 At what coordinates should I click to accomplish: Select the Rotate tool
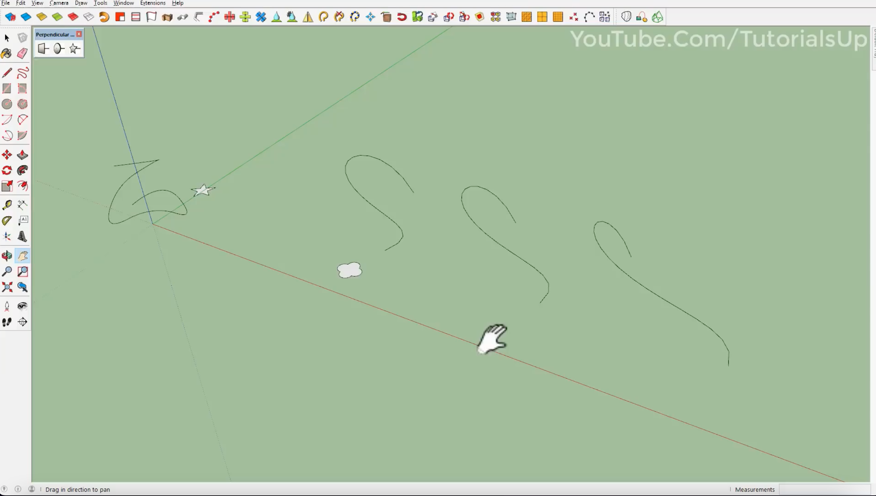(7, 170)
